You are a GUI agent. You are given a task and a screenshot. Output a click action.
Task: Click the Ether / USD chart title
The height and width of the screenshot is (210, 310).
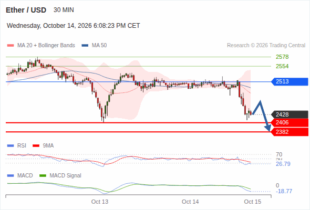(26, 10)
